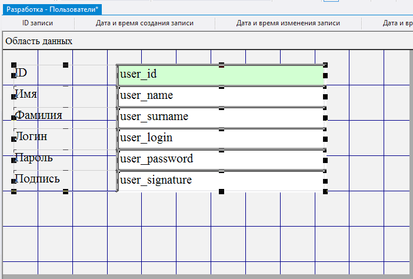
Task: Click the Дата и время создания записи header
Action: [x=144, y=24]
